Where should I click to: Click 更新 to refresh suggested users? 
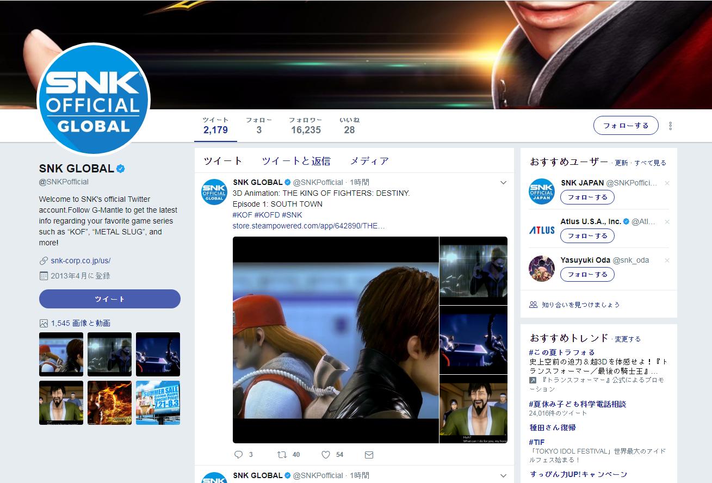[621, 163]
